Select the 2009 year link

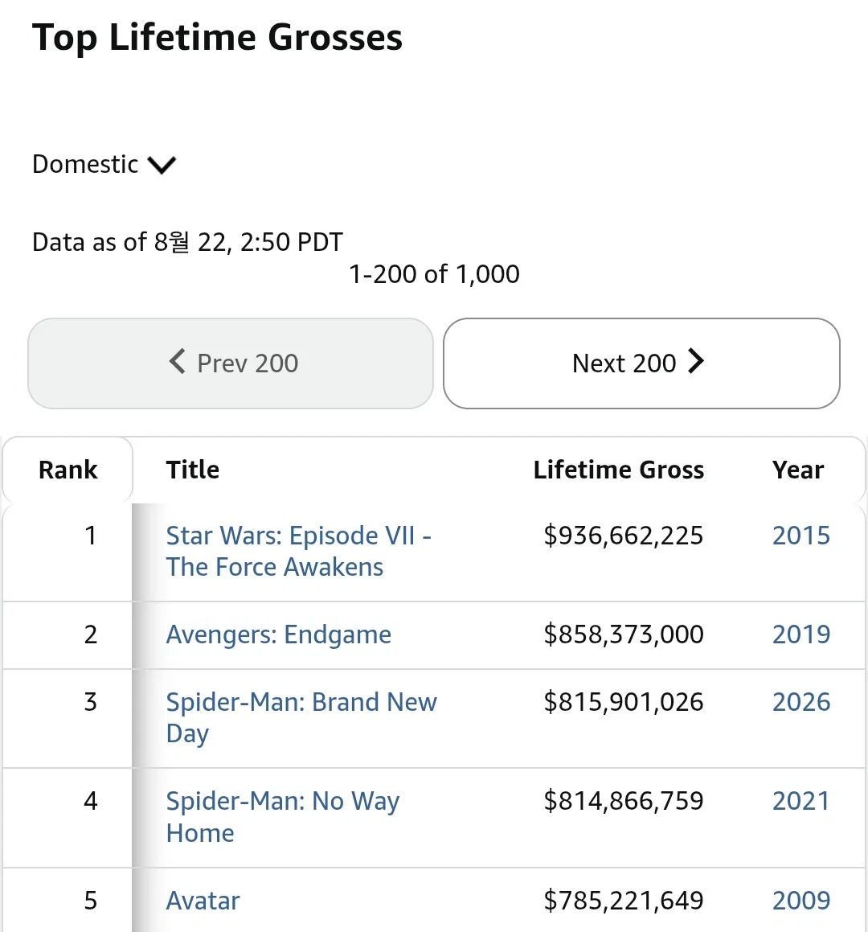coord(800,901)
